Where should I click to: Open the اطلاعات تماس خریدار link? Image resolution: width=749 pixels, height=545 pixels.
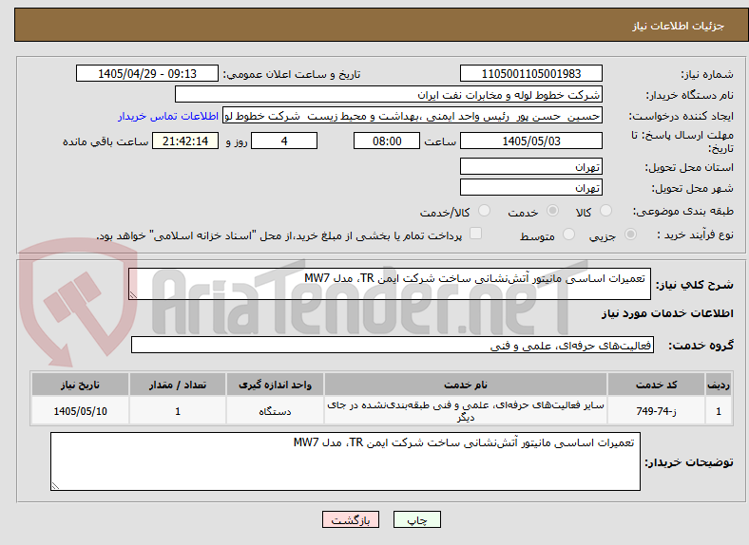pos(168,116)
